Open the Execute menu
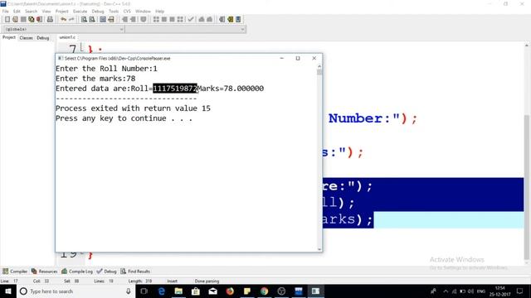Viewport: 531px width, 298px height. pos(80,11)
